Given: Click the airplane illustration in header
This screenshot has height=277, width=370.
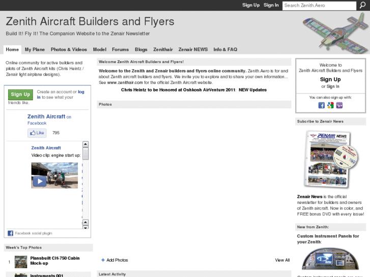Looking at the screenshot, I should 335,33.
